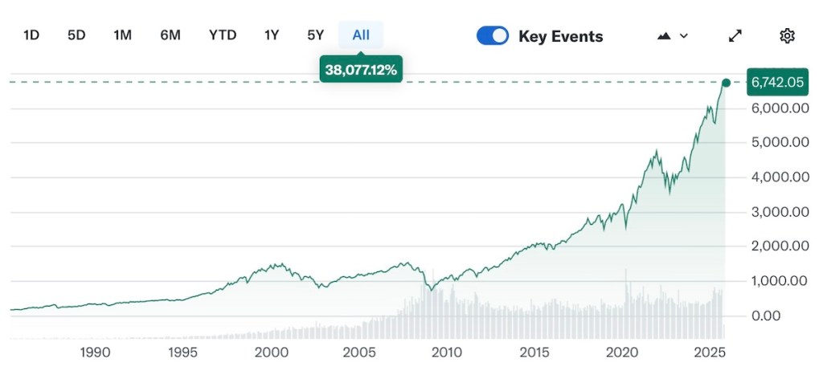
Task: Switch chart to 1Y range
Action: tap(272, 35)
